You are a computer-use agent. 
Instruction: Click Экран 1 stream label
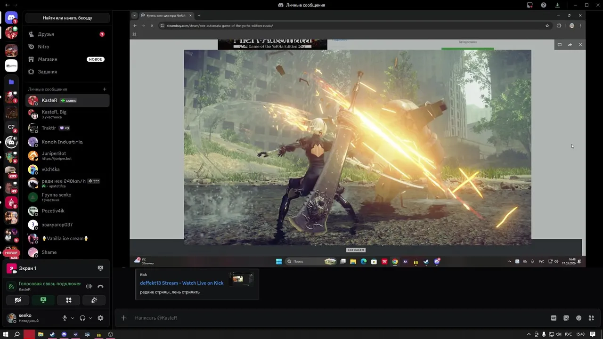coord(27,268)
